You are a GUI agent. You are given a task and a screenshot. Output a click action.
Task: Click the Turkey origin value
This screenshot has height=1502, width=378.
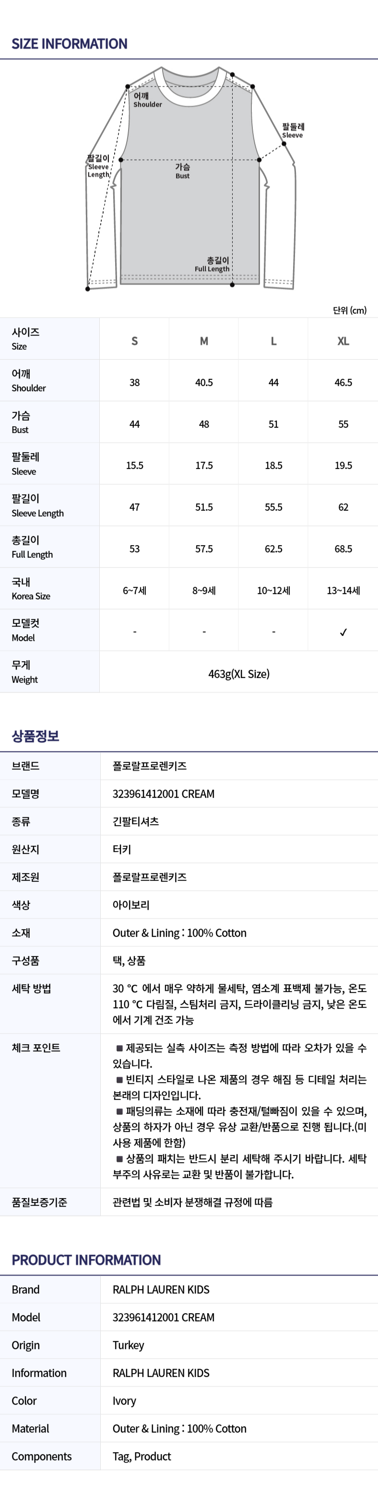[129, 1345]
